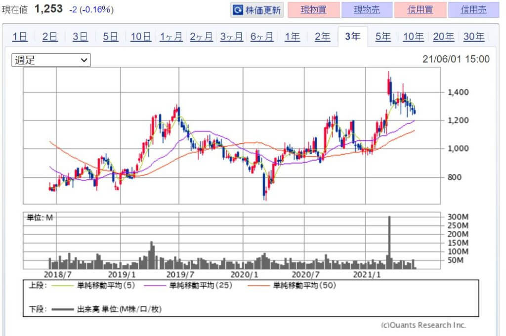Show the 5年 chart range
506x336 pixels.
pyautogui.click(x=383, y=37)
